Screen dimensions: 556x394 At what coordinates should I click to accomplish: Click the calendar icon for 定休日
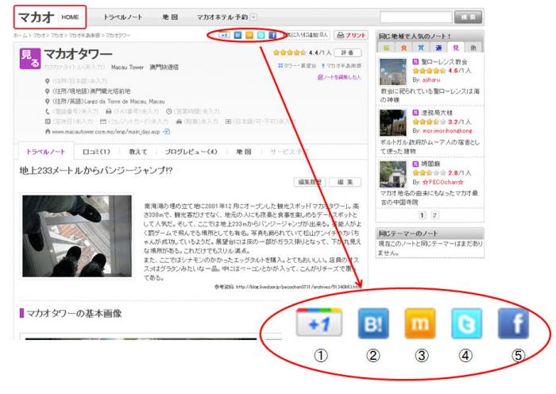click(x=48, y=122)
